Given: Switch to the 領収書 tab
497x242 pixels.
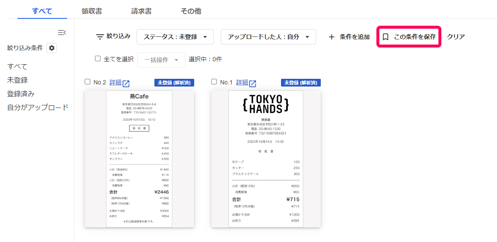Looking at the screenshot, I should [92, 11].
